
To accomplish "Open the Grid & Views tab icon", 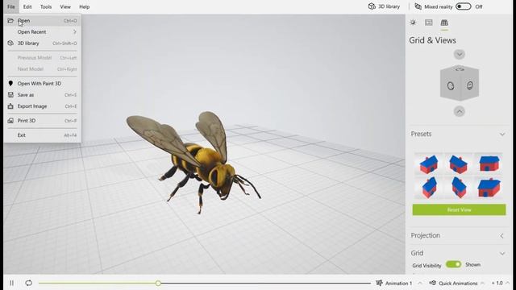I will coord(444,23).
